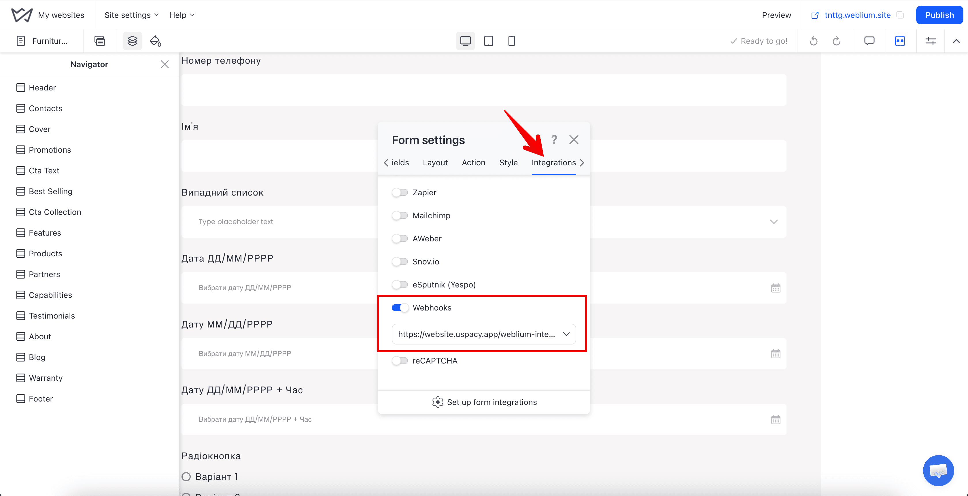Disable the Webhooks toggle
This screenshot has width=968, height=496.
point(400,308)
